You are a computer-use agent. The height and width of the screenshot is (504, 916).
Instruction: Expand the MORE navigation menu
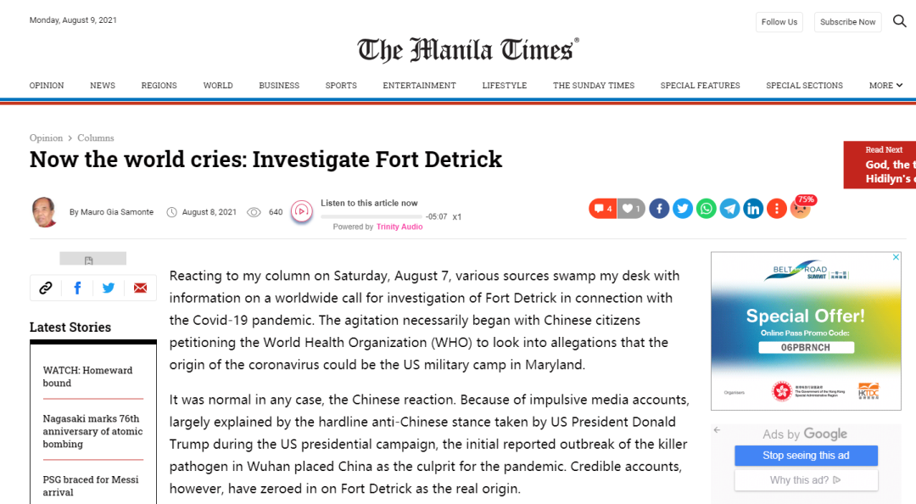click(x=885, y=85)
